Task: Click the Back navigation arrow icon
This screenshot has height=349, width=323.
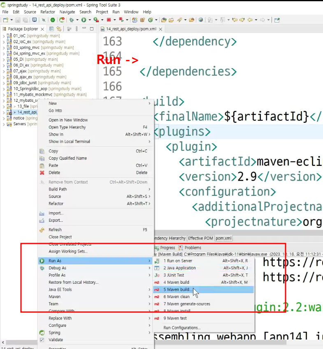Action: coord(250,20)
